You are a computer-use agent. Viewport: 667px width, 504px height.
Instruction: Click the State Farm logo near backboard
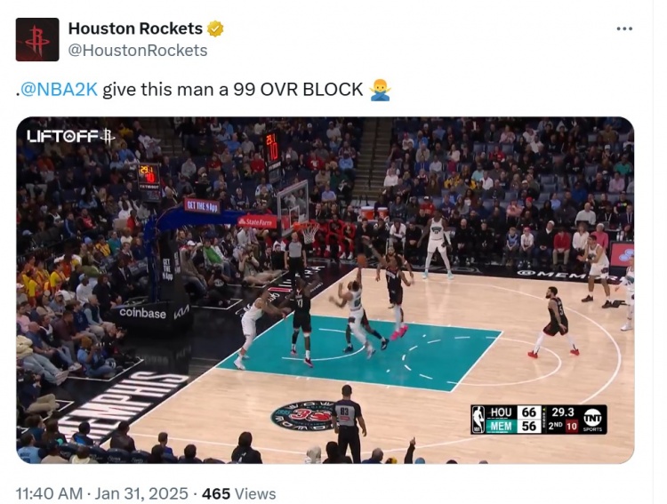click(x=257, y=221)
